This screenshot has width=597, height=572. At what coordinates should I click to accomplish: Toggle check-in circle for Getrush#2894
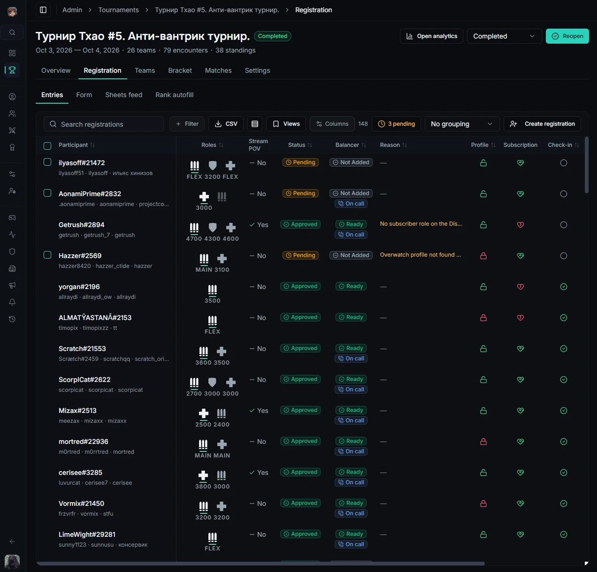click(564, 225)
